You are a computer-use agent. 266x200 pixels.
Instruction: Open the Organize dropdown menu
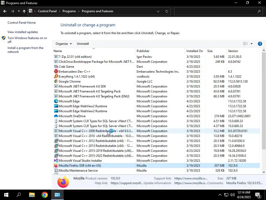pos(64,44)
